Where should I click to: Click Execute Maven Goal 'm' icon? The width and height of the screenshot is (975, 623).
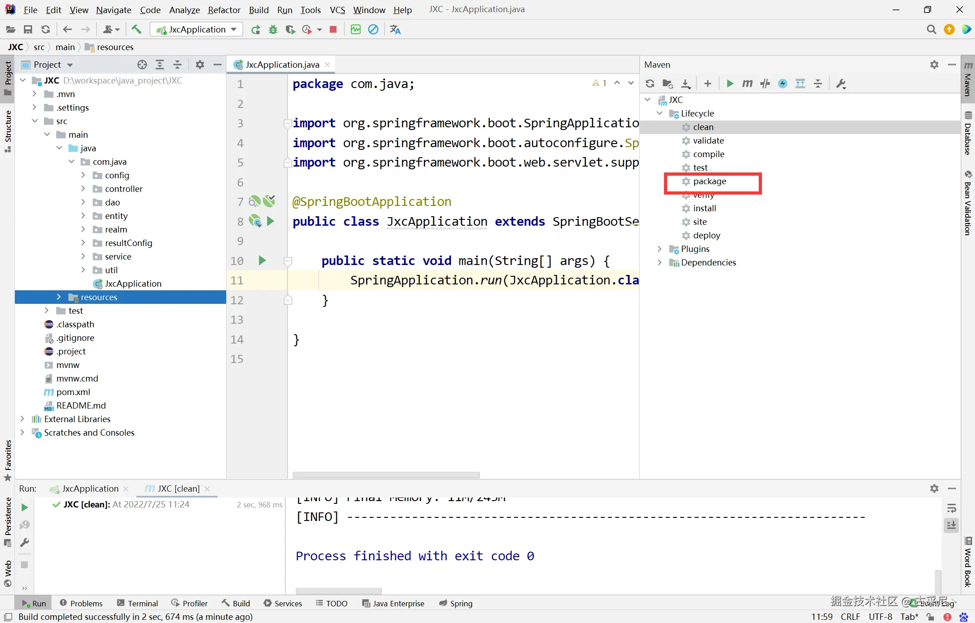click(x=747, y=84)
